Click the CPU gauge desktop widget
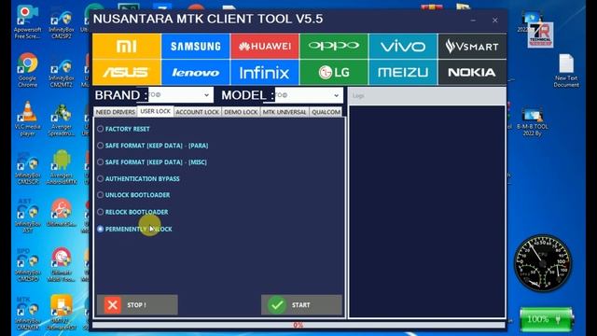The image size is (597, 336). [x=543, y=263]
